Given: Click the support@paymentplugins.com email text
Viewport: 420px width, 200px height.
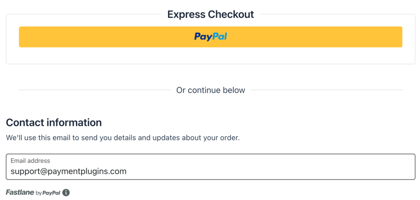Looking at the screenshot, I should point(69,171).
